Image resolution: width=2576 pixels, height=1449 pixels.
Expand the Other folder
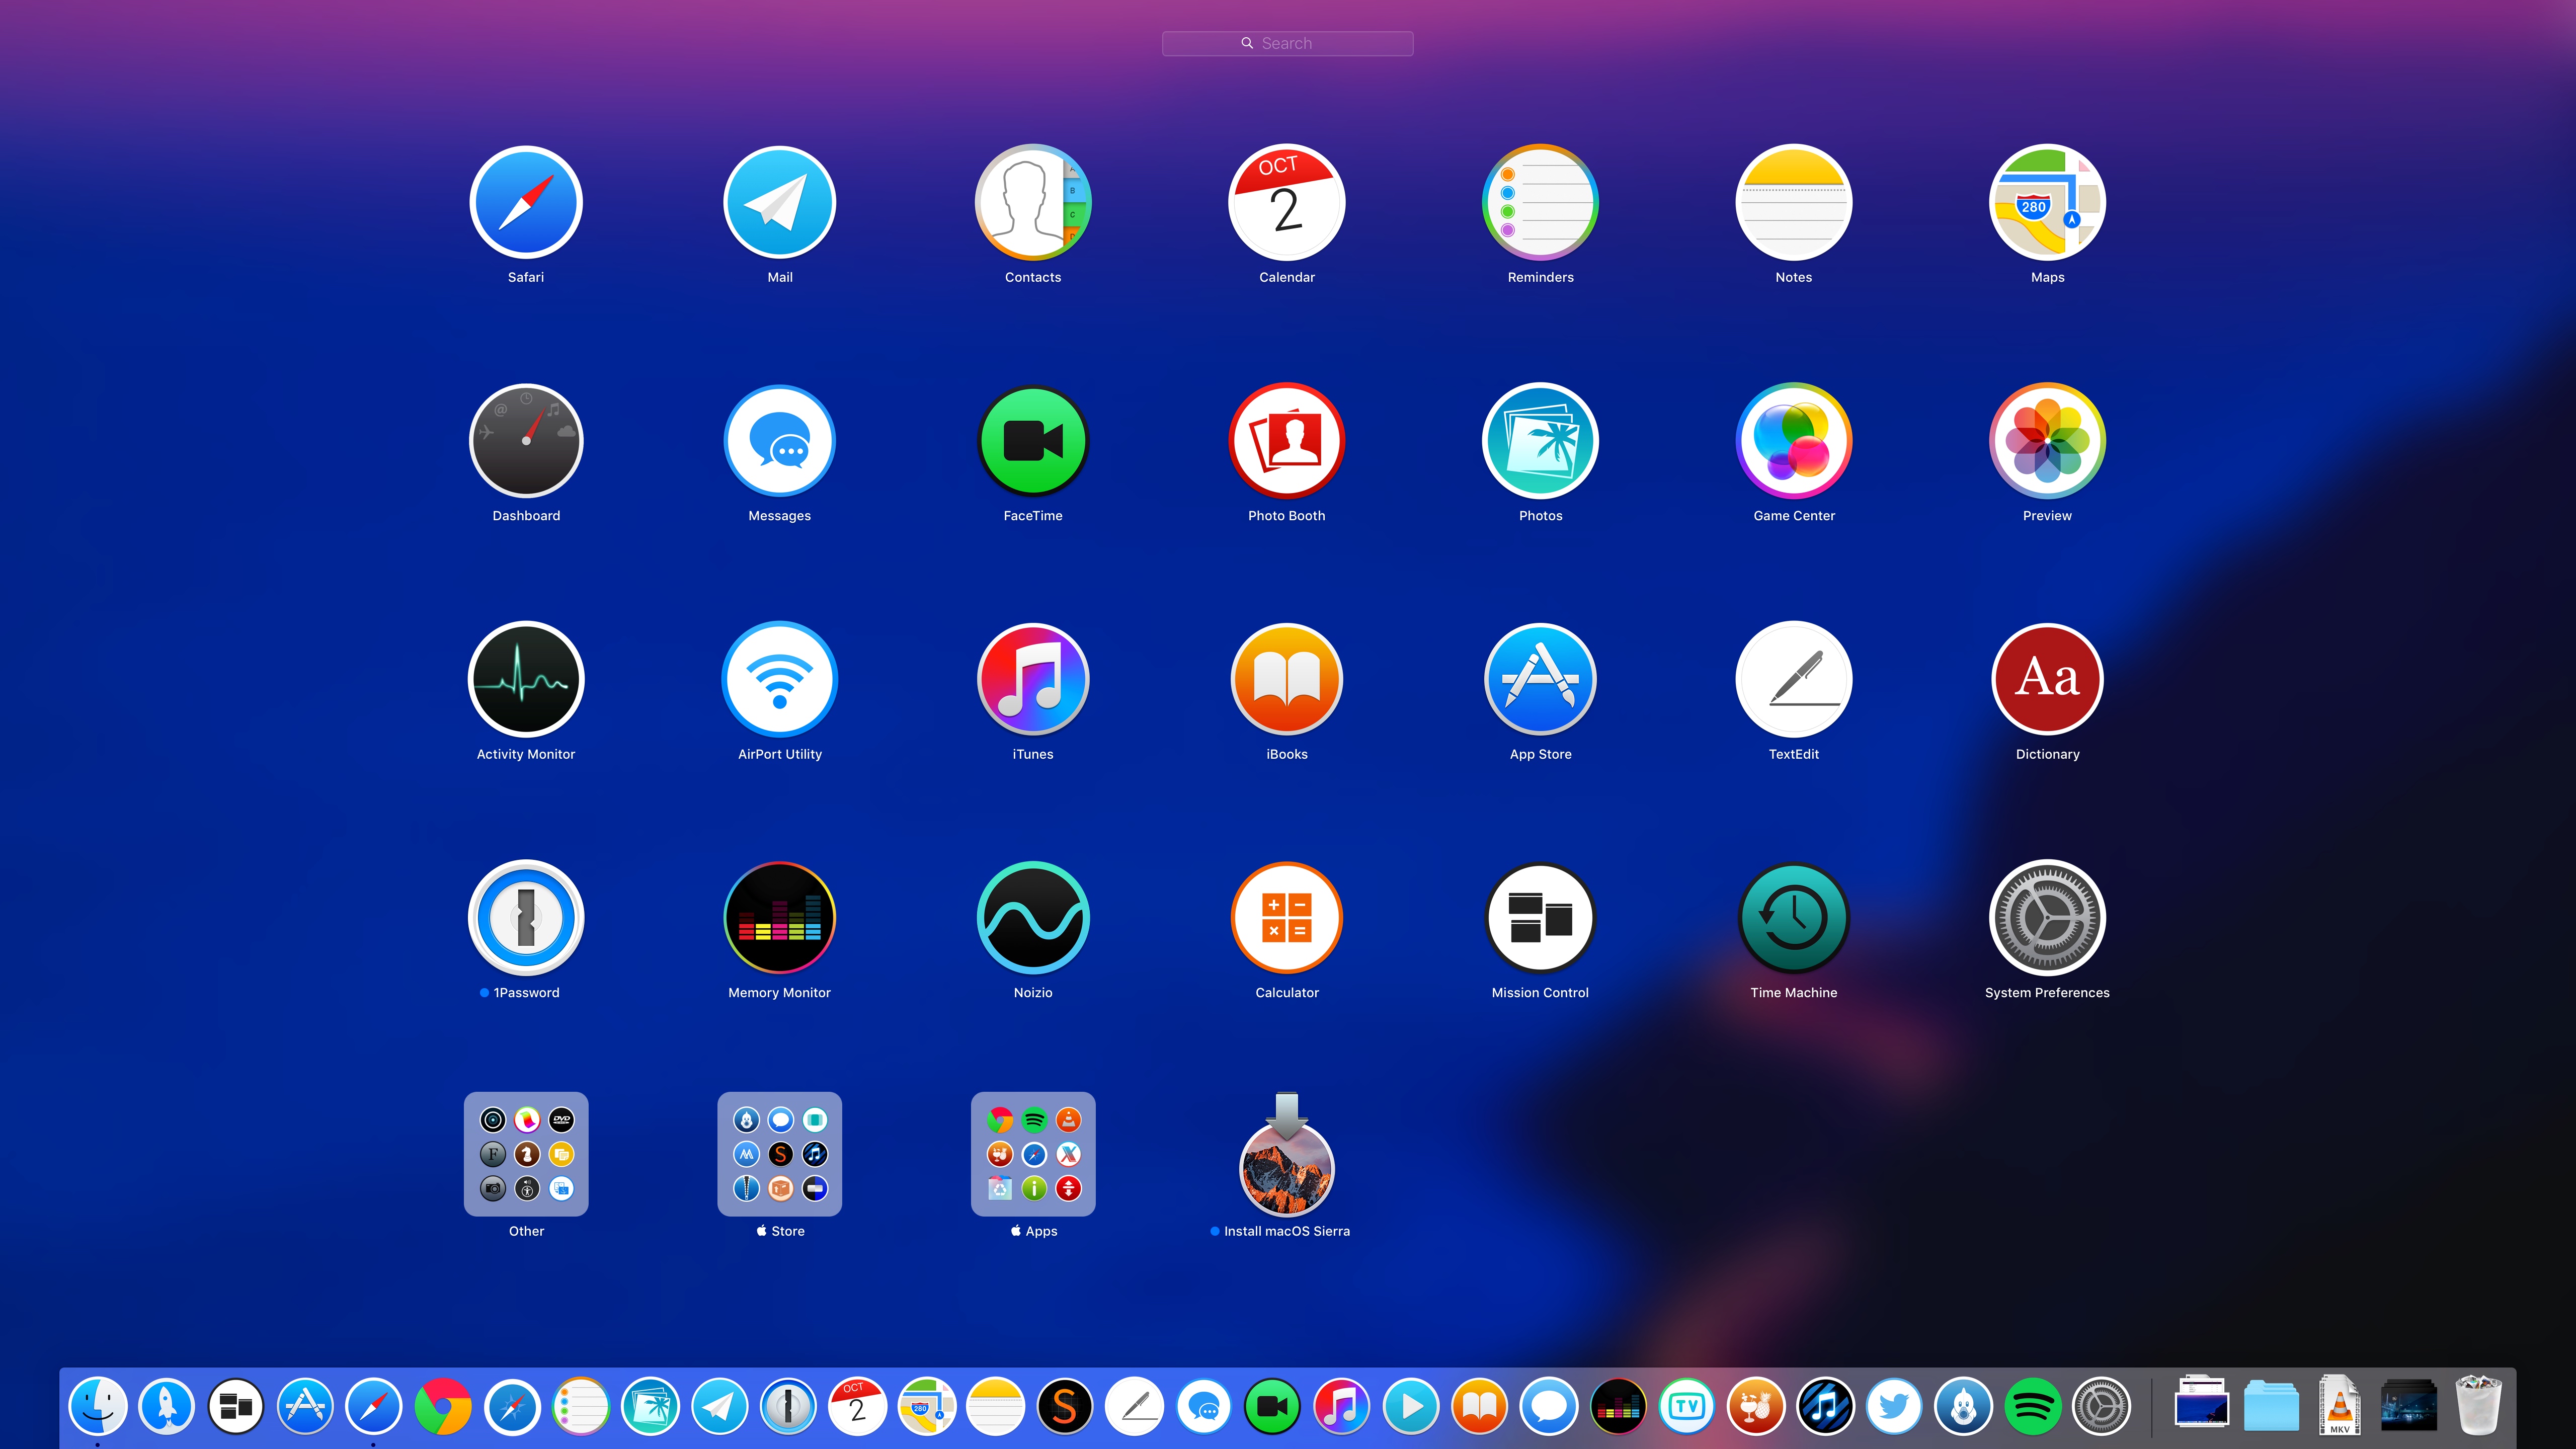click(x=526, y=1154)
